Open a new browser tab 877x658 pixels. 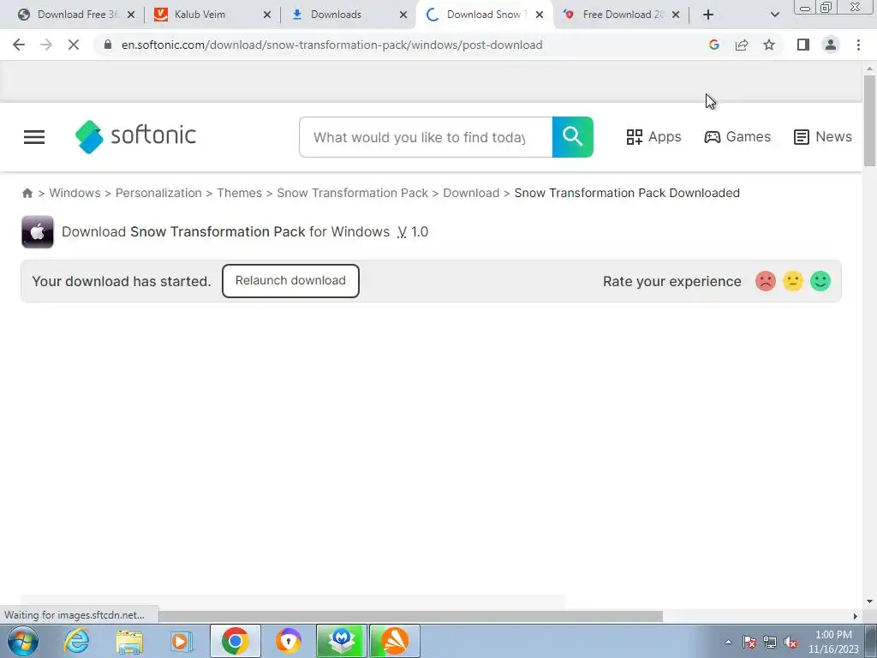708,15
